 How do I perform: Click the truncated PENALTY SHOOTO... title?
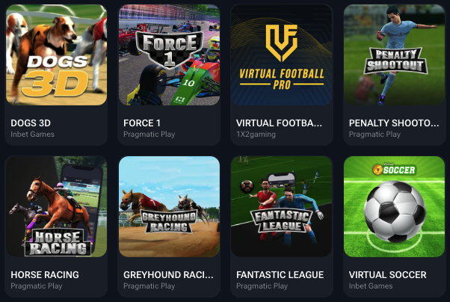[394, 123]
